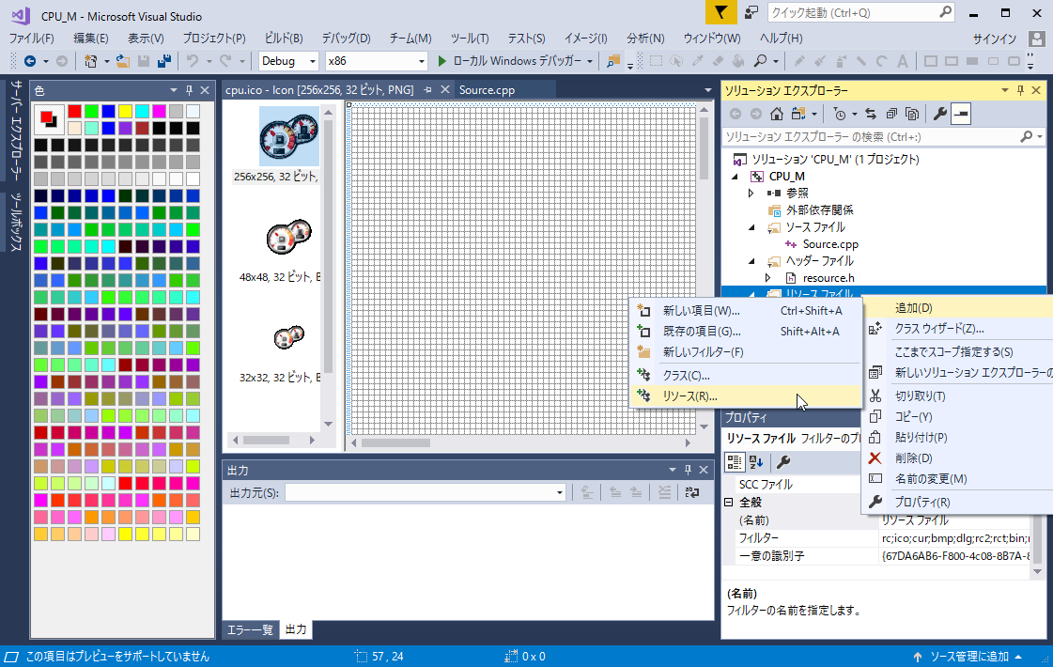Select Class Wizard(Z)... in context menu
This screenshot has height=667, width=1053.
pos(957,329)
